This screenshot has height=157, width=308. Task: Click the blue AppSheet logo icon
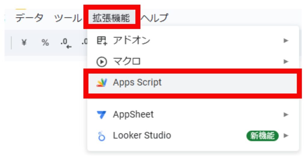102,115
